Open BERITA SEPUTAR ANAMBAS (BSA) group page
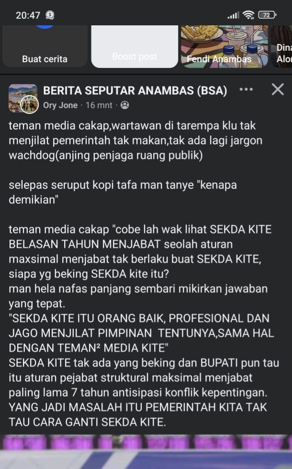The width and height of the screenshot is (292, 469). click(x=135, y=90)
